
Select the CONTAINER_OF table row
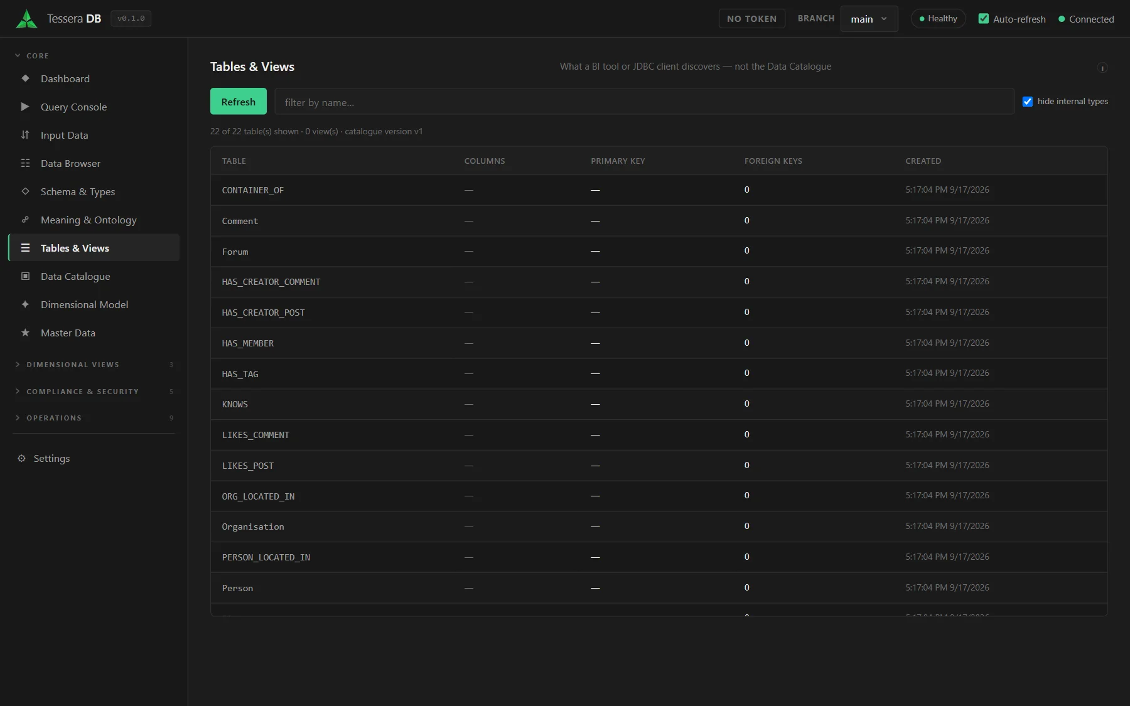(659, 190)
